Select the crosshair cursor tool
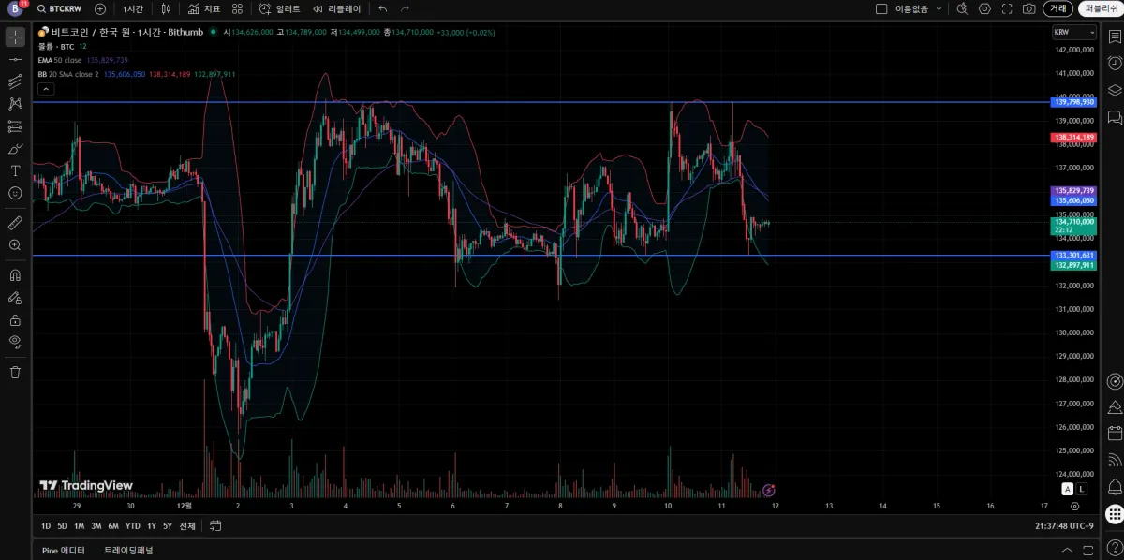The width and height of the screenshot is (1124, 560). (15, 37)
